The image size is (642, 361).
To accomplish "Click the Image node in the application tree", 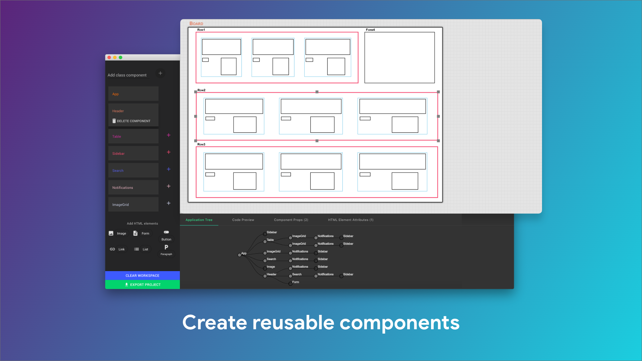I will (265, 268).
